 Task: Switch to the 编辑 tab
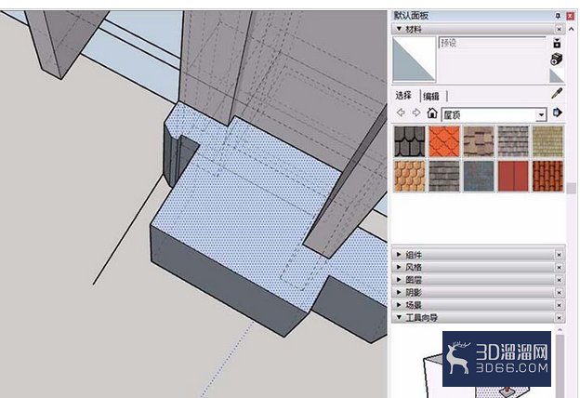431,97
